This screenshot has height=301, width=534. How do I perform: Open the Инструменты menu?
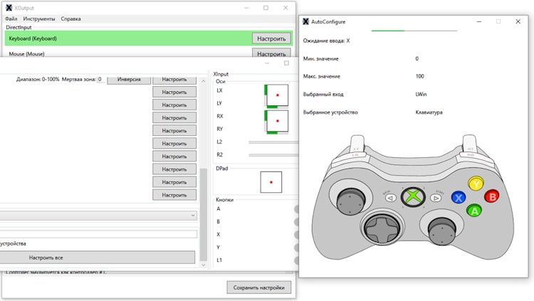click(x=39, y=19)
